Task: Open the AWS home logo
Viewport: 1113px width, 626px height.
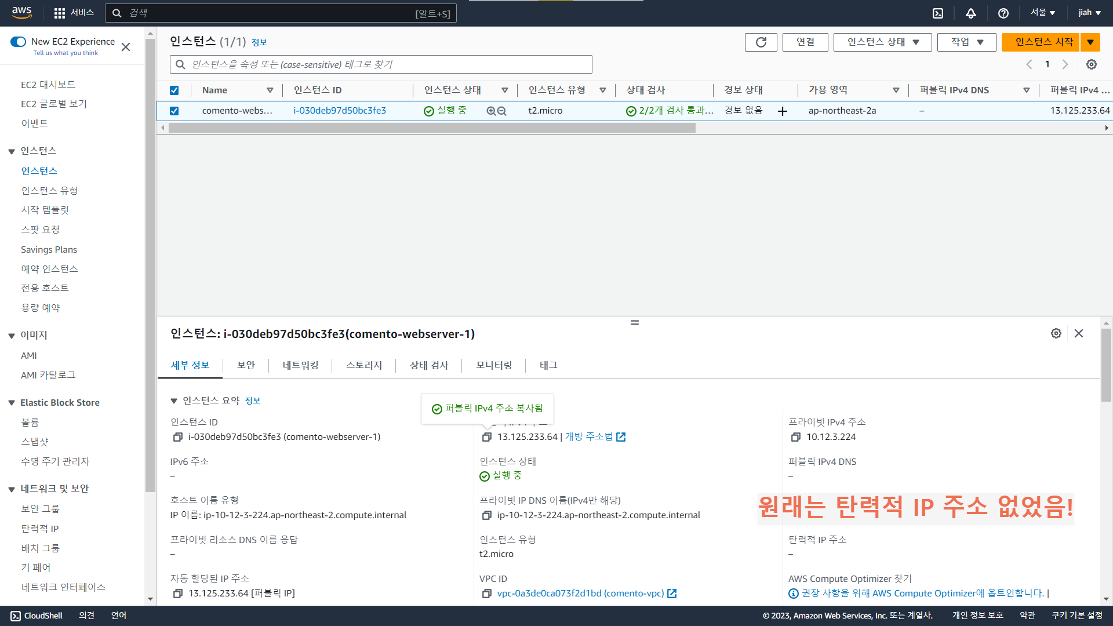Action: [21, 13]
